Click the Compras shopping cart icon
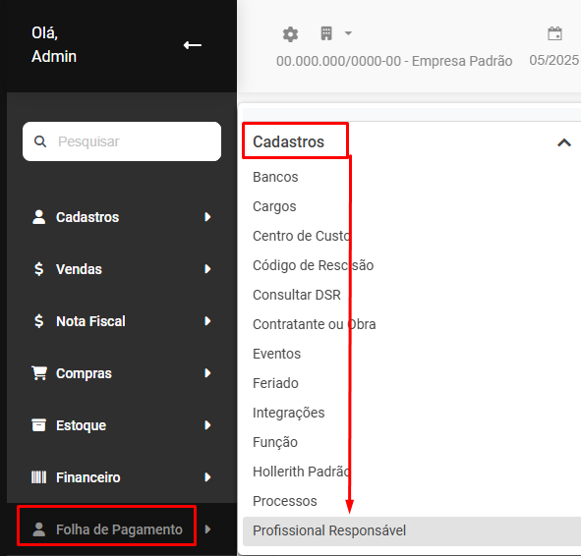The image size is (581, 556). [x=39, y=373]
